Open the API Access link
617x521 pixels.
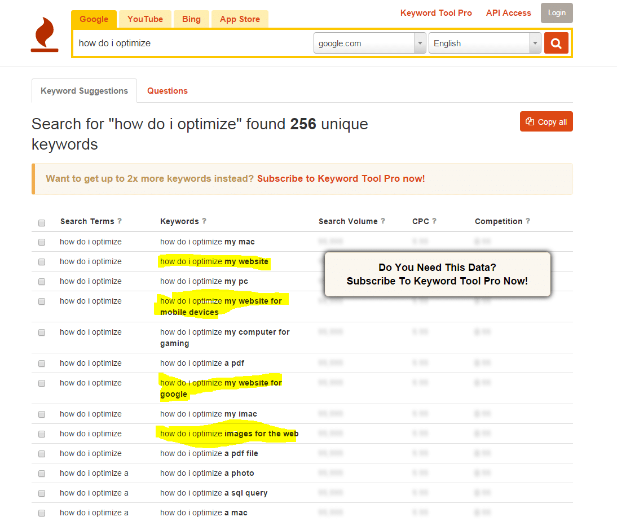[508, 13]
